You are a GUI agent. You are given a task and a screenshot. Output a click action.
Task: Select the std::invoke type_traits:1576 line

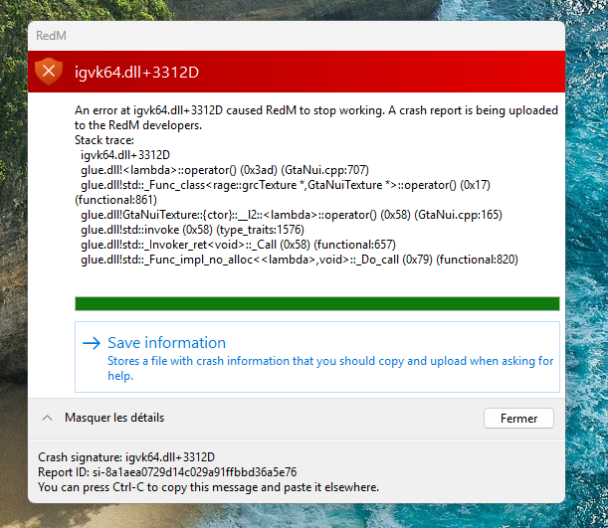(x=192, y=230)
